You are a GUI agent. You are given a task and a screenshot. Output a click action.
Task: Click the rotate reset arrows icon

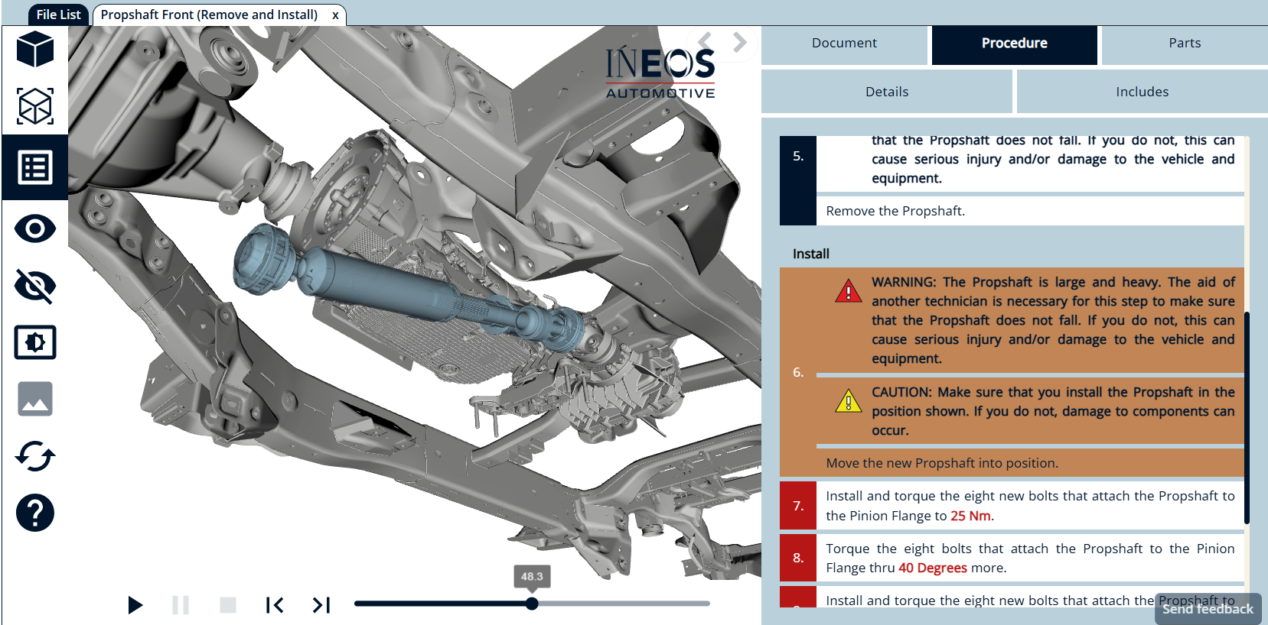[x=35, y=457]
